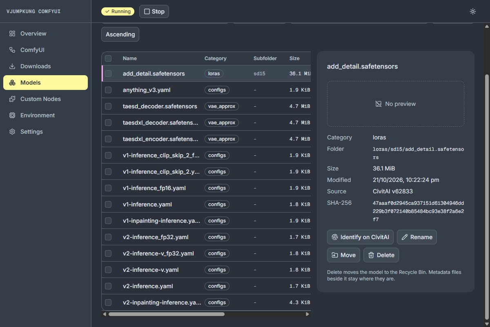
Task: Stop the running ComfyUI instance
Action: coord(154,11)
